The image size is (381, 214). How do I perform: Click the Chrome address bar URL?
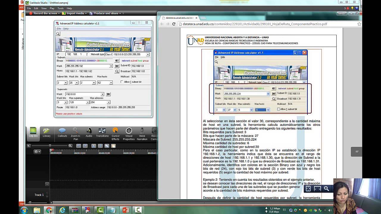(x=255, y=24)
